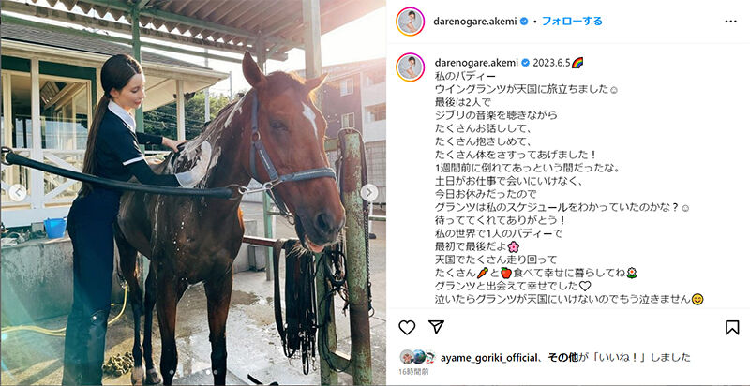Viewport: 750px width, 386px height.
Task: Click the caption text starting 私のバディー
Action: coord(569,187)
